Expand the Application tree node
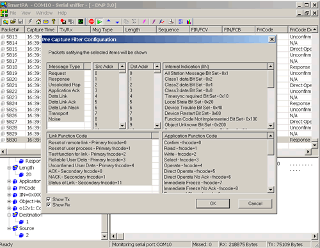 click(9, 181)
